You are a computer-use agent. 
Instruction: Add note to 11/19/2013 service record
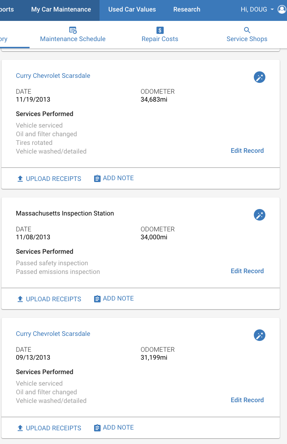pyautogui.click(x=114, y=178)
